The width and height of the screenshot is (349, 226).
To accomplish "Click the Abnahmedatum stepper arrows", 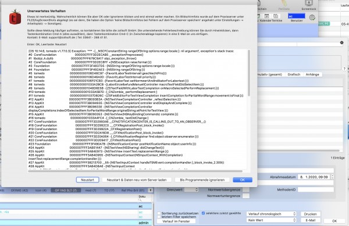I will click(x=332, y=177).
